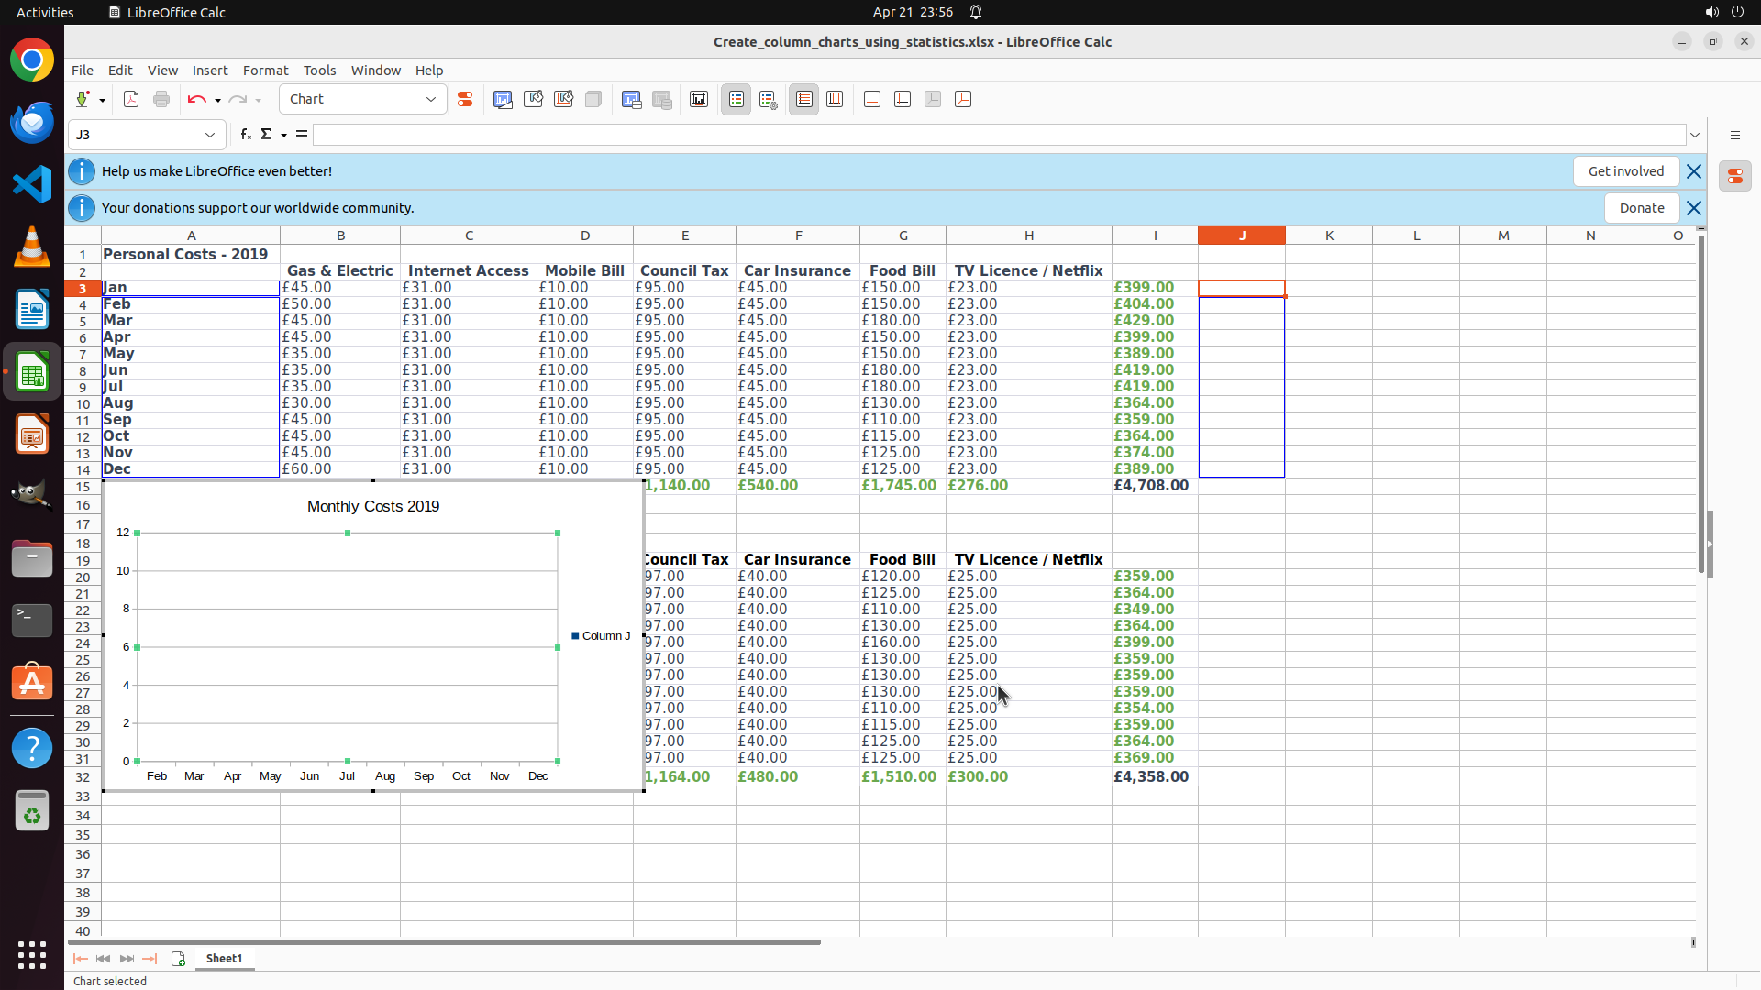Open LibreOffice Impress from the dock

tap(32, 434)
